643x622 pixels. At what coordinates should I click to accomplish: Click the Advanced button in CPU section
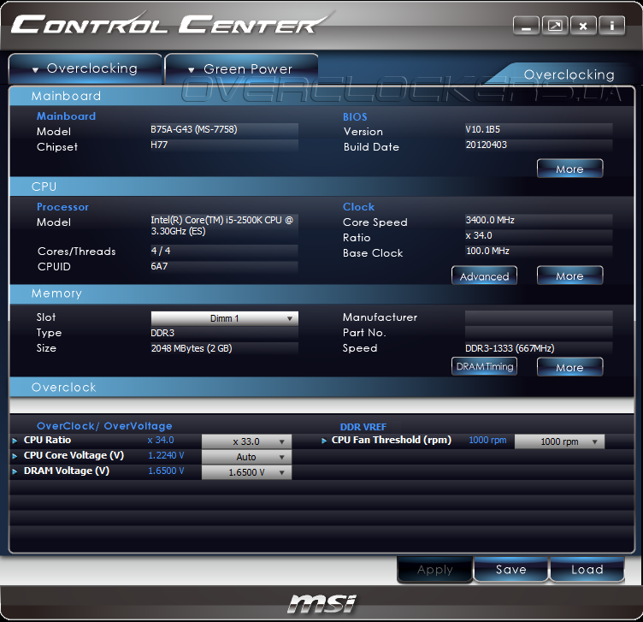pos(484,275)
